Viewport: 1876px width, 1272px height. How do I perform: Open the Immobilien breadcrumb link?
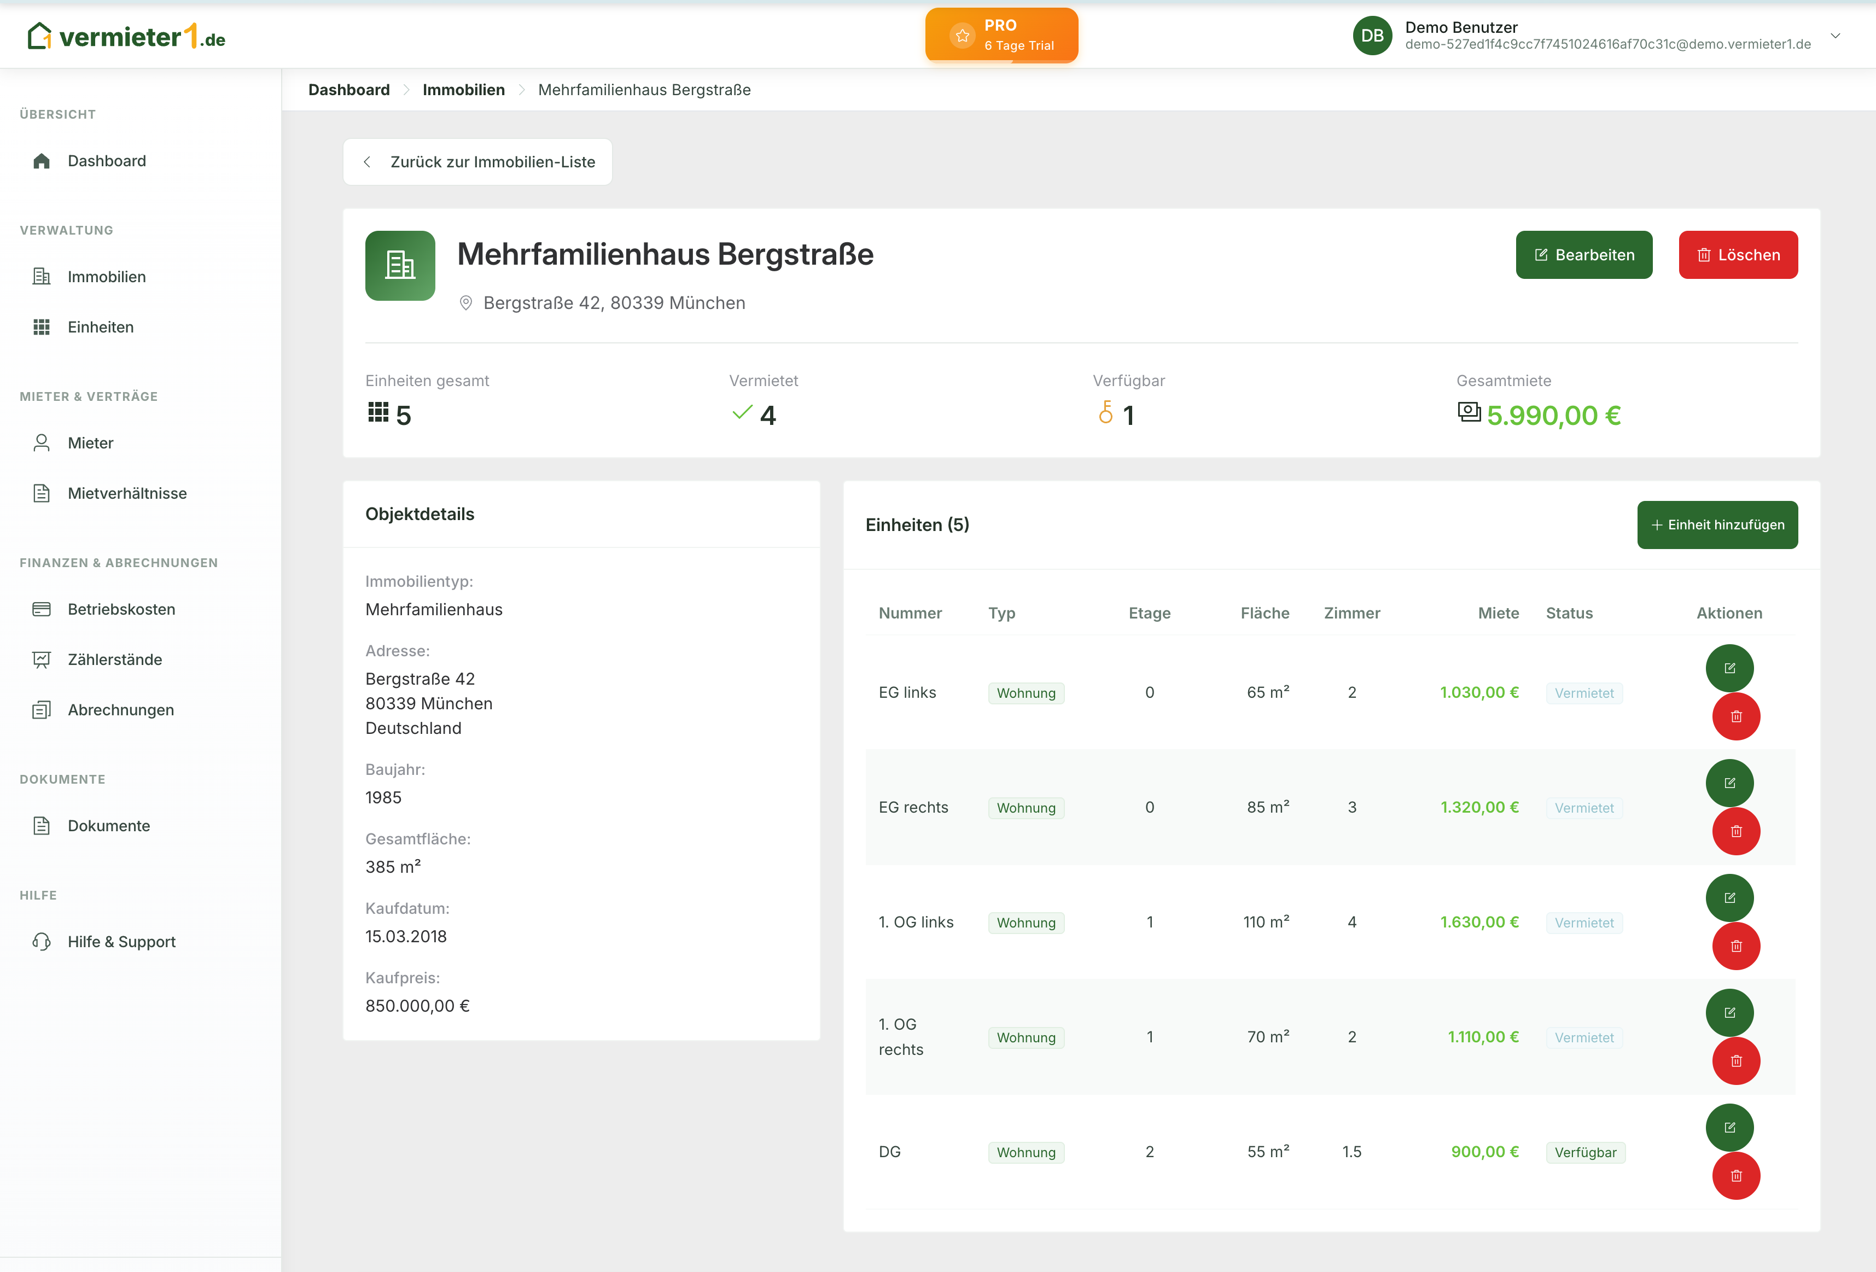463,90
